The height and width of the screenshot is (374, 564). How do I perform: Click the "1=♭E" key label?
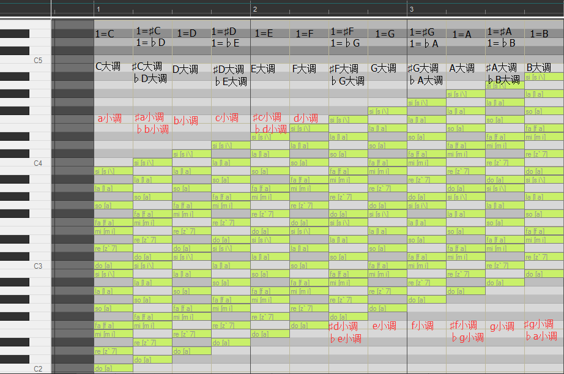coord(226,43)
